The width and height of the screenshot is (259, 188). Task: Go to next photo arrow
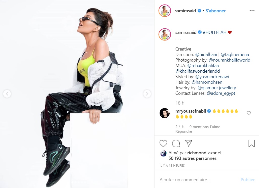(x=147, y=94)
